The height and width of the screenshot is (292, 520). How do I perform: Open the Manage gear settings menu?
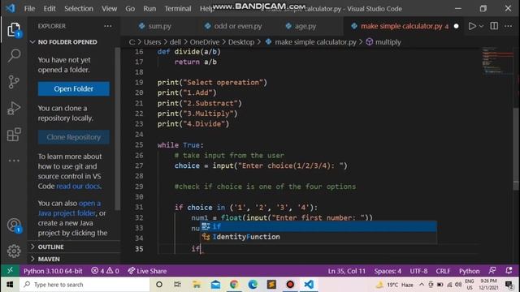(x=14, y=251)
